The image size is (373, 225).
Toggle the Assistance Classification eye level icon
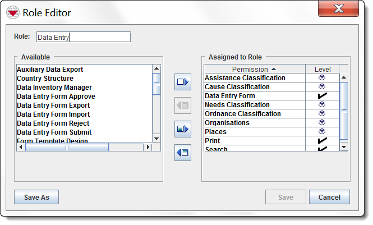[322, 78]
